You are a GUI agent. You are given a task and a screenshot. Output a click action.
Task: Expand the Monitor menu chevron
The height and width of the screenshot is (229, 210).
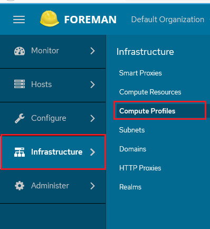pyautogui.click(x=92, y=51)
